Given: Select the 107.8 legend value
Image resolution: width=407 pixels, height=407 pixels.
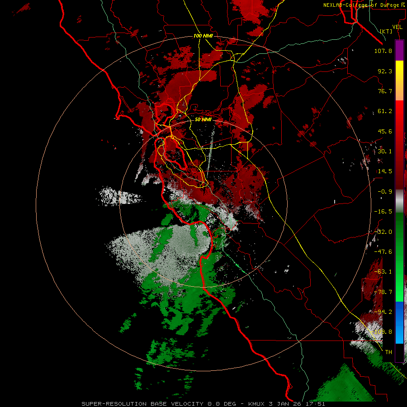Looking at the screenshot, I should tap(383, 51).
